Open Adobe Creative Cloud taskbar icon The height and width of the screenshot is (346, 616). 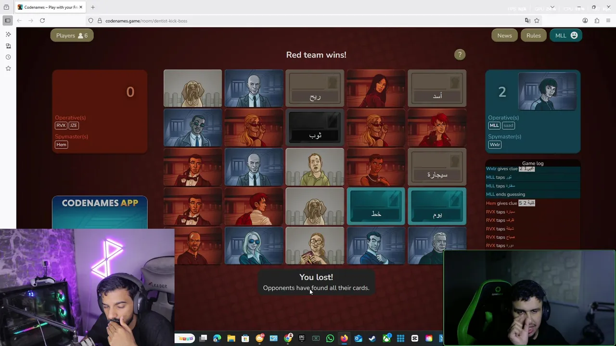point(429,338)
